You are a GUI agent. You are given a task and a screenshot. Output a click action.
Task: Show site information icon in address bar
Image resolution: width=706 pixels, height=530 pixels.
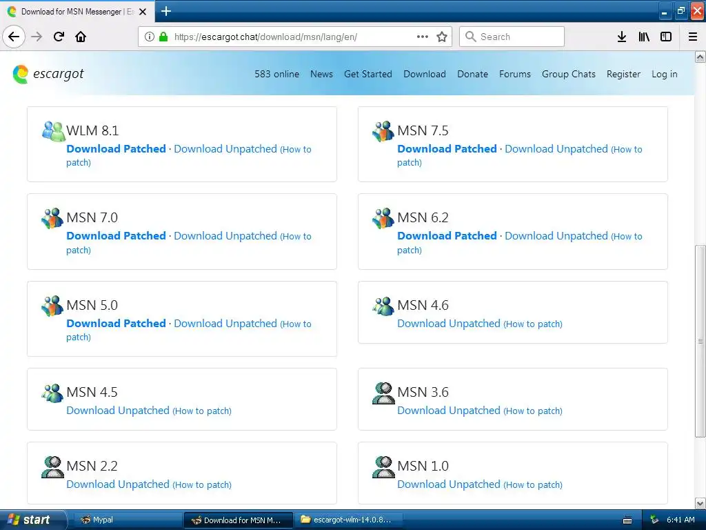click(x=150, y=37)
